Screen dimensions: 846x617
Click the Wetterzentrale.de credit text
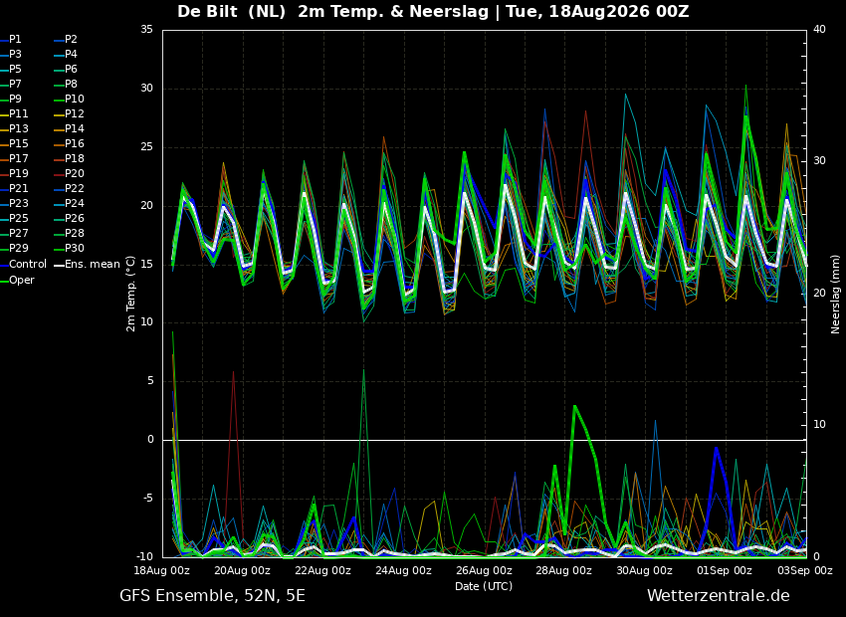click(719, 596)
